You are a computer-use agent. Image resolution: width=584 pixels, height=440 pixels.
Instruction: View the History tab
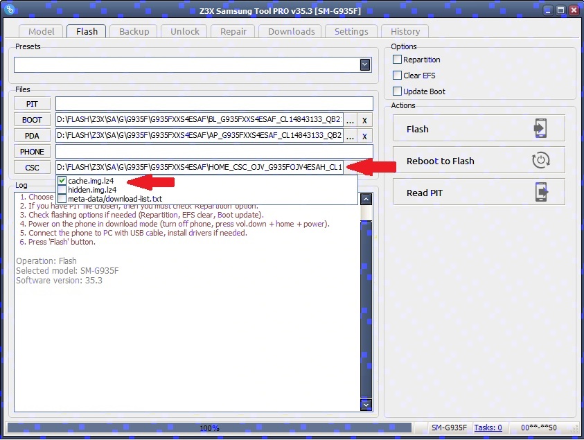405,31
